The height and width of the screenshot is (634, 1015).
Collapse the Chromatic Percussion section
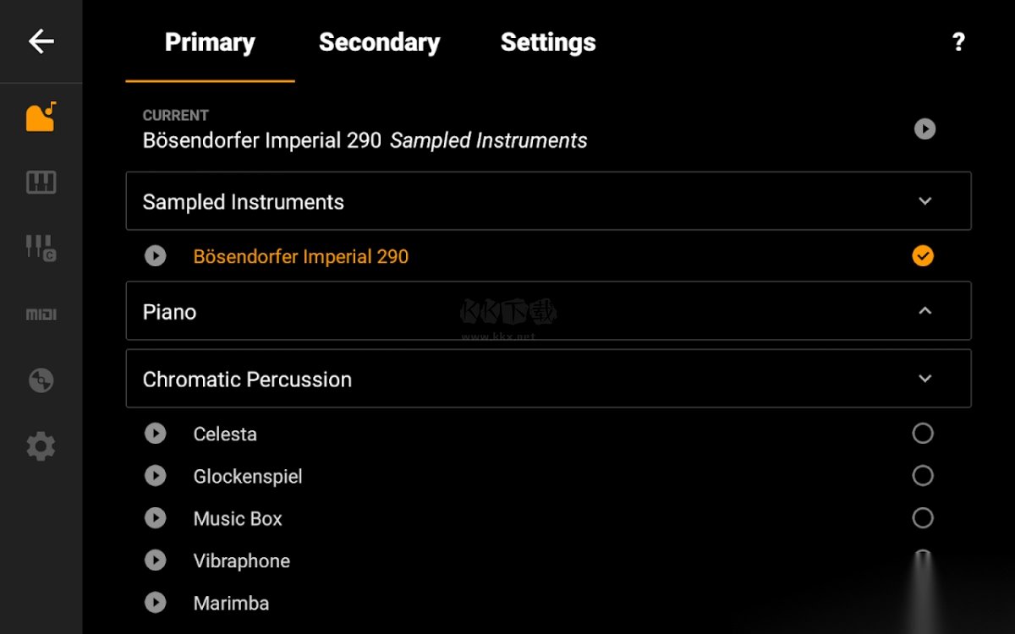click(924, 379)
